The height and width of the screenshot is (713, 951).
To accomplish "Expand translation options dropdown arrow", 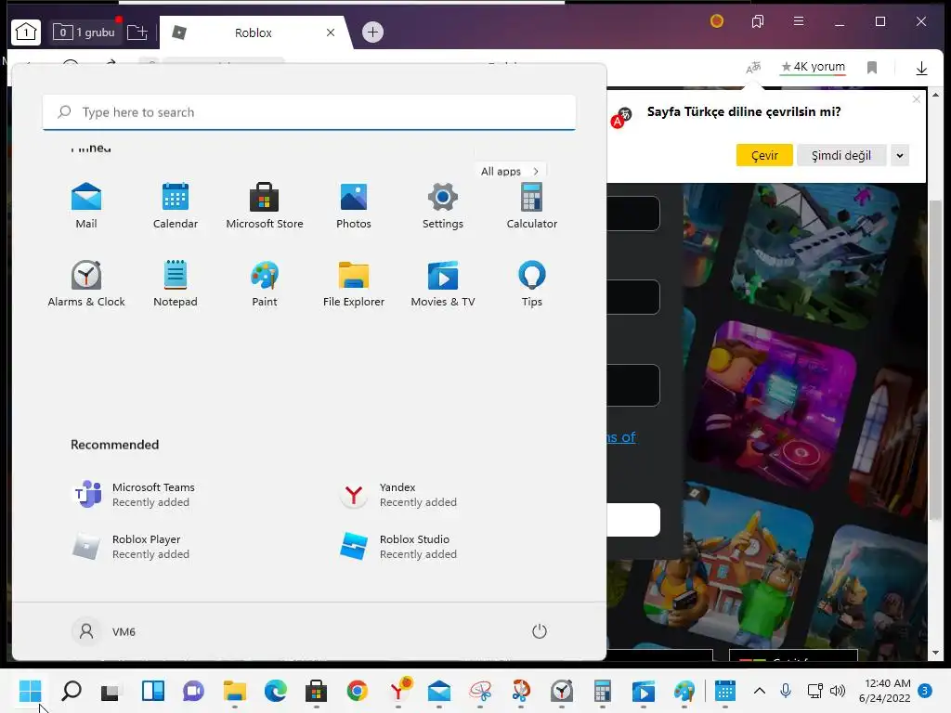I will click(899, 155).
